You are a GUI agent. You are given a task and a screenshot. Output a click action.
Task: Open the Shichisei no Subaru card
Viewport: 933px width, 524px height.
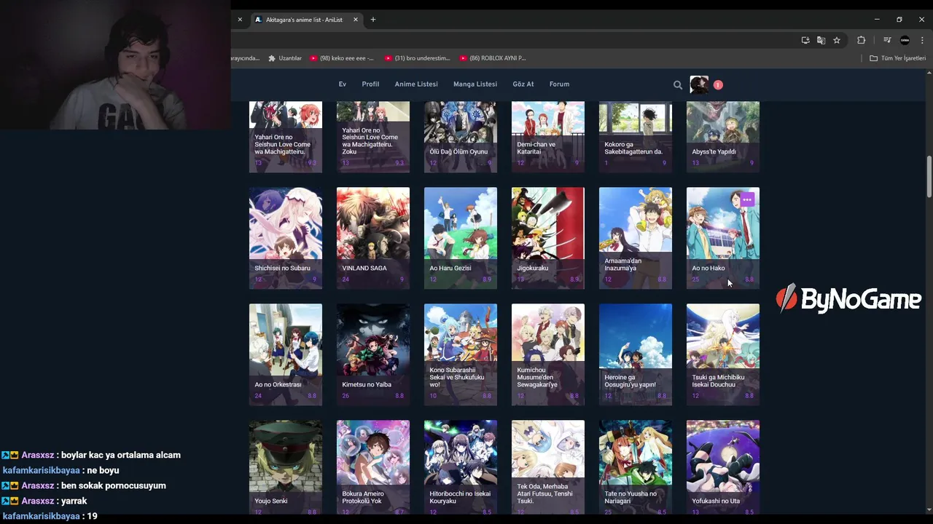point(286,238)
